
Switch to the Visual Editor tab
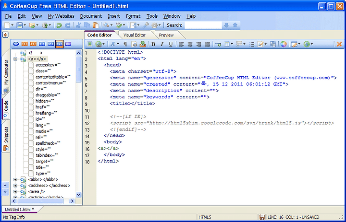coord(135,35)
